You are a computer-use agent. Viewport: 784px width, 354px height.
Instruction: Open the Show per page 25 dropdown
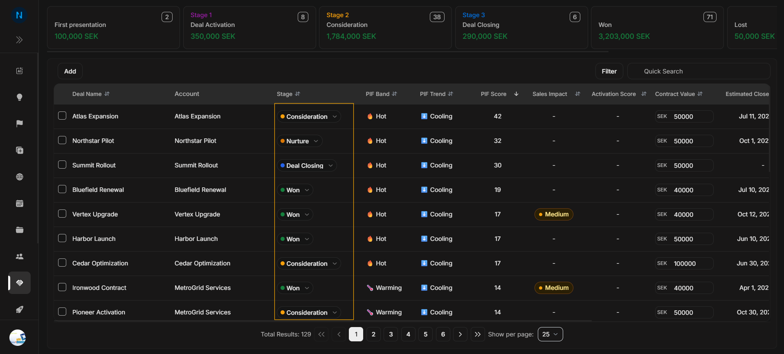pyautogui.click(x=550, y=334)
